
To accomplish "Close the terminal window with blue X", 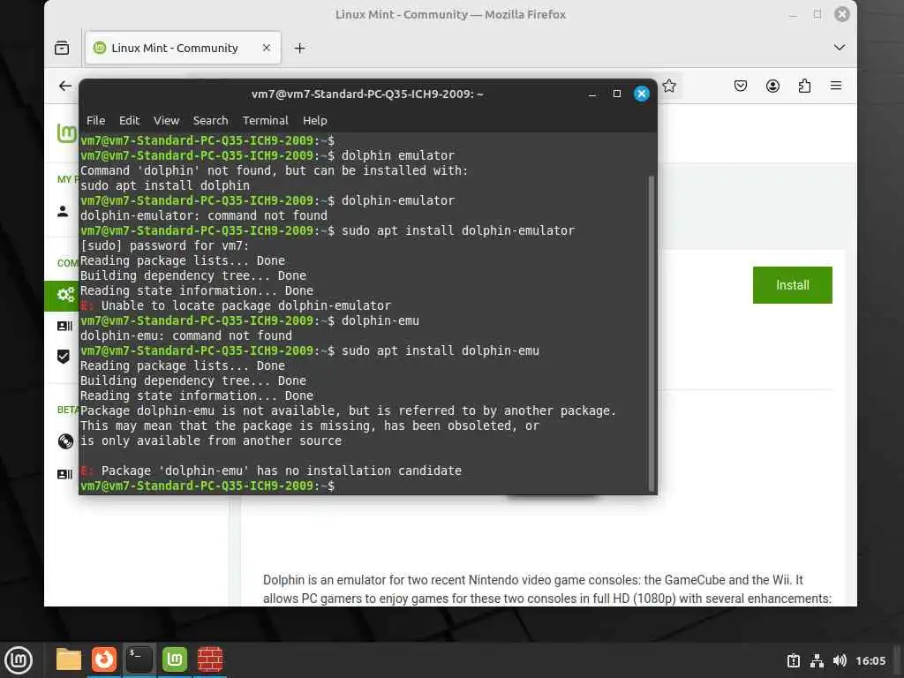I will 642,94.
